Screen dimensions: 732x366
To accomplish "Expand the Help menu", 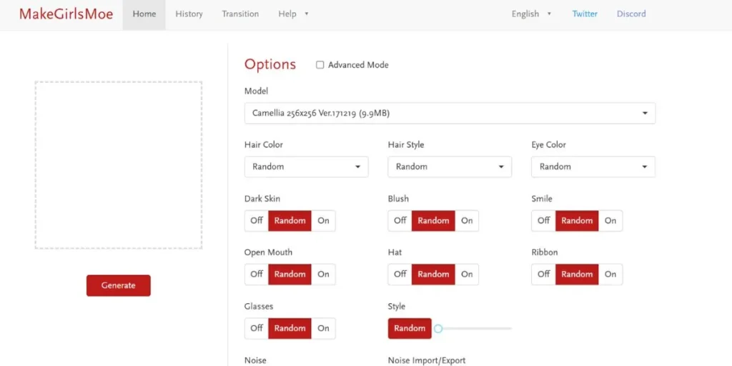I will coord(293,14).
